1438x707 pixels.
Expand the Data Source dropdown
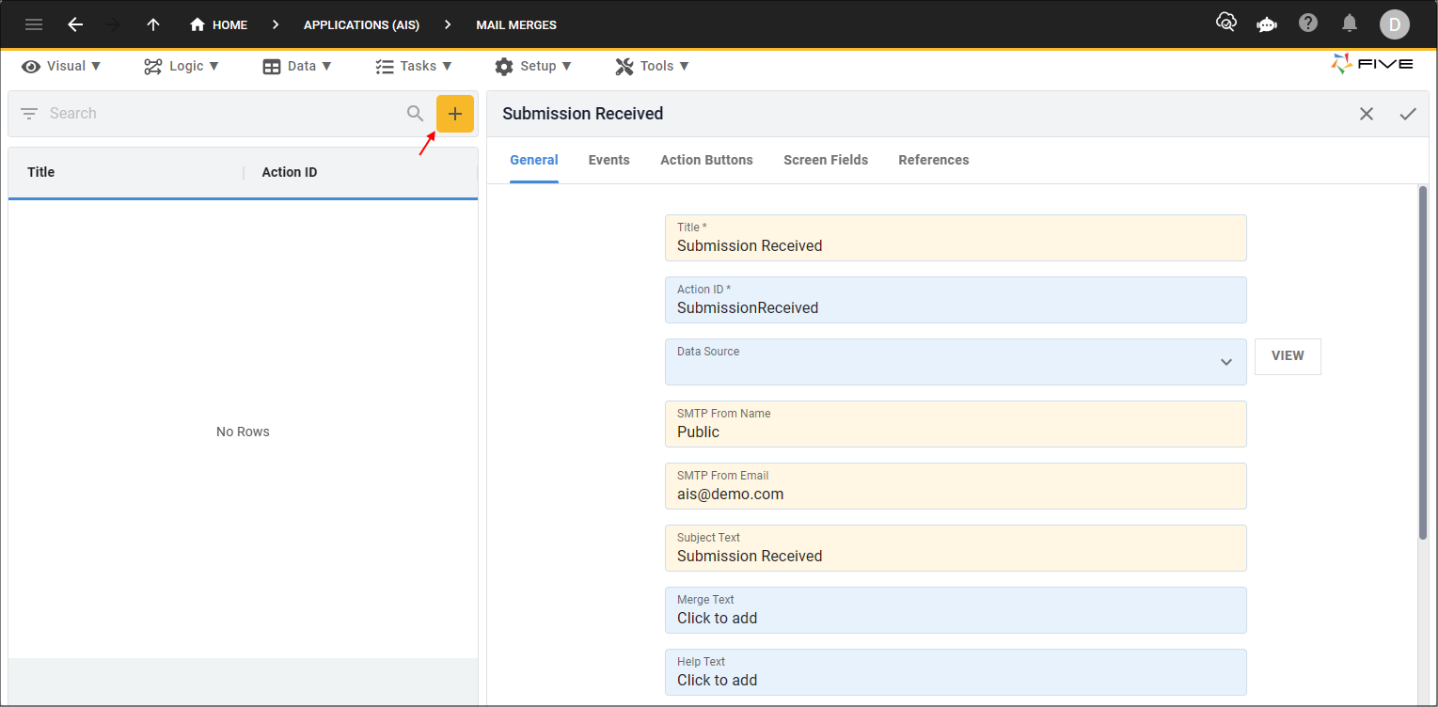point(1225,362)
